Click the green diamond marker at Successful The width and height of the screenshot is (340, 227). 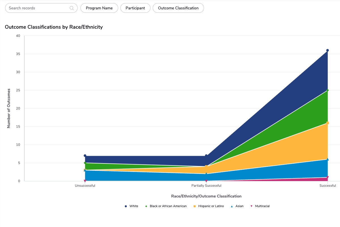[x=328, y=90]
